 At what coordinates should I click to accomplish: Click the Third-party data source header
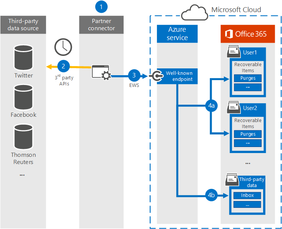(x=23, y=25)
